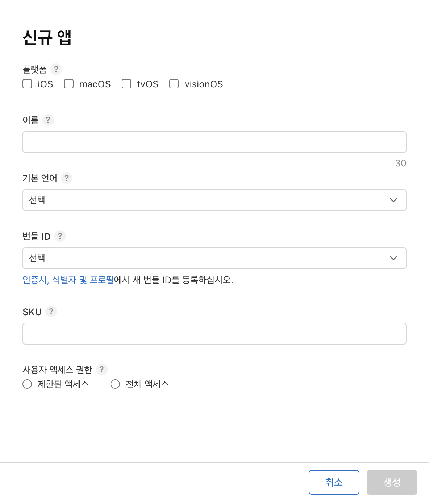Click help icon for 사용자 액세스 권한

click(101, 370)
